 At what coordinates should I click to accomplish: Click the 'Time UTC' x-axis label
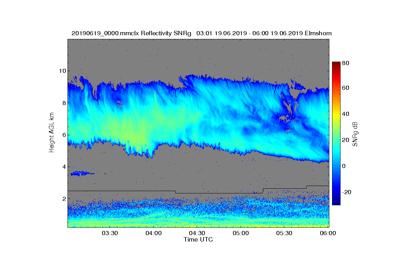(x=198, y=239)
